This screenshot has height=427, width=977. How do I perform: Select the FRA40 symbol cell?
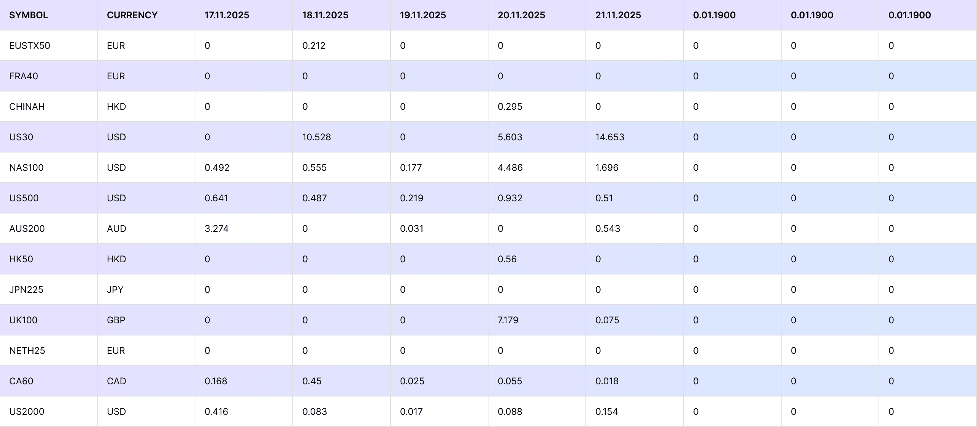point(24,76)
